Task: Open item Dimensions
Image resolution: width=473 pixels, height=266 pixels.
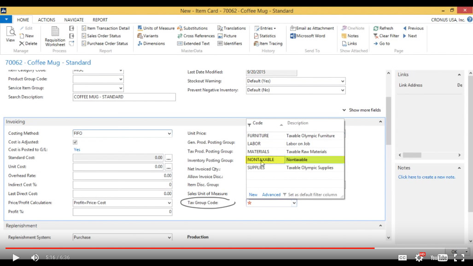Action: coord(151,43)
